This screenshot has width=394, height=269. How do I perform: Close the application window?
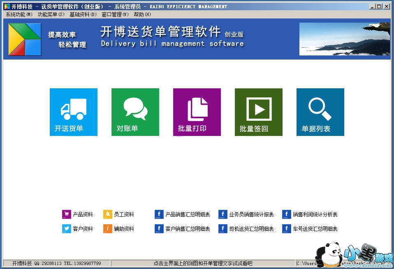pos(387,7)
